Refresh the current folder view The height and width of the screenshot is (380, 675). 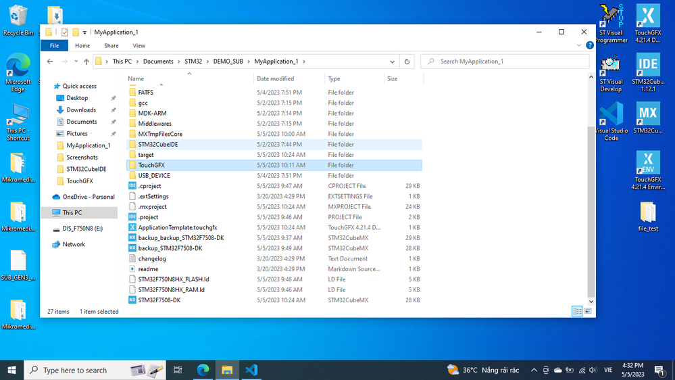click(x=407, y=62)
